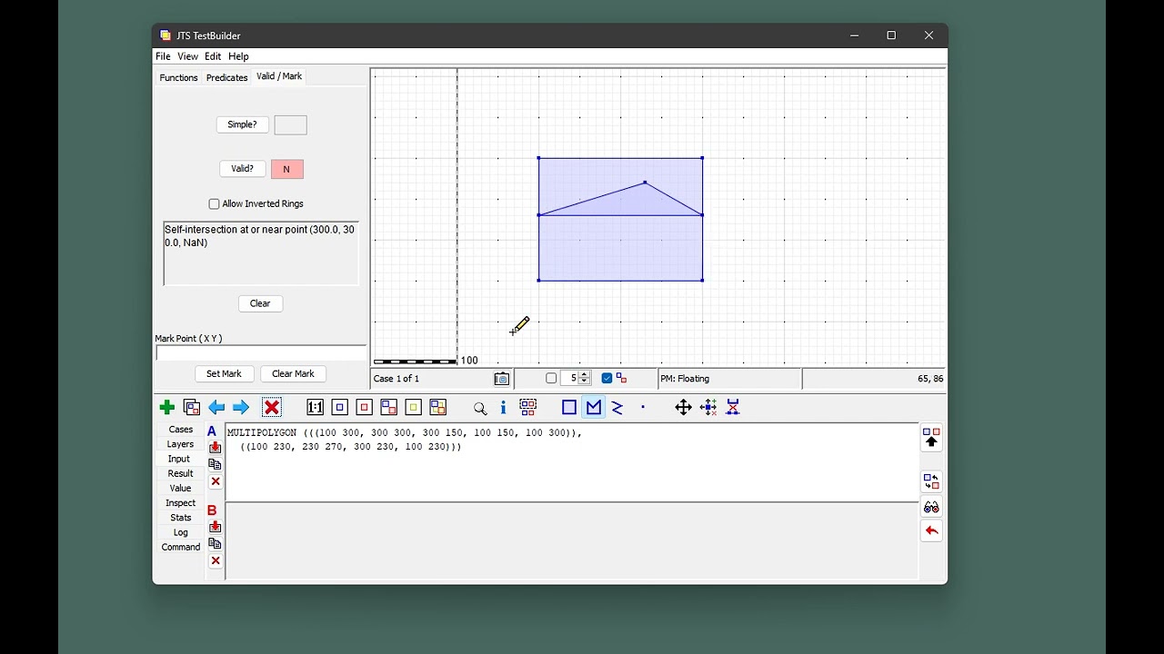Click the multi-colored overlapping squares zoom icon
This screenshot has height=654, width=1164.
pos(437,408)
